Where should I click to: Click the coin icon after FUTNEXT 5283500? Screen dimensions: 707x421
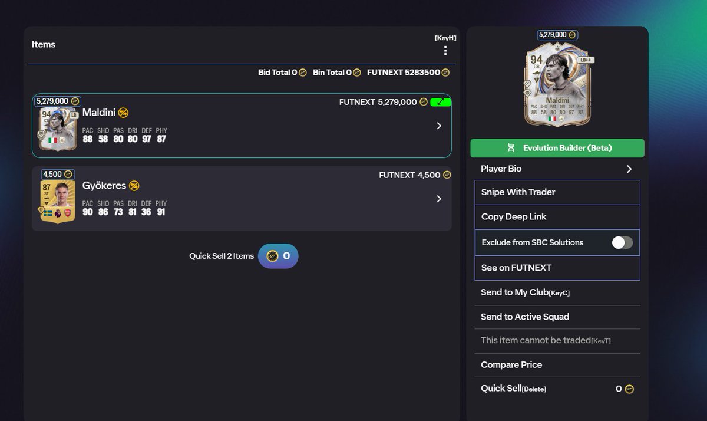(445, 73)
